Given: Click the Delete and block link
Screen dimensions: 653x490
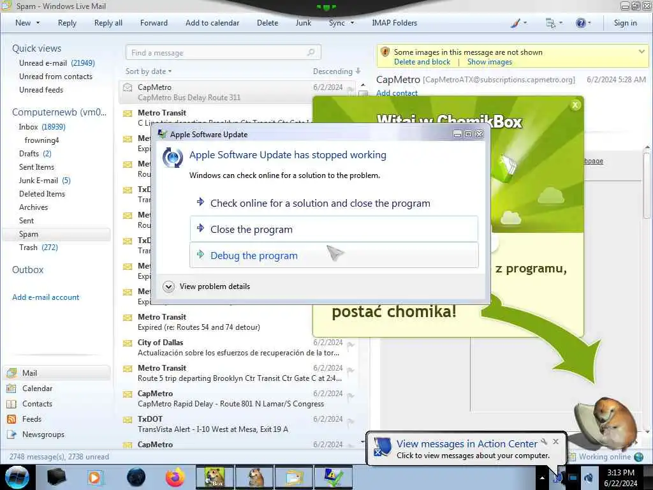Looking at the screenshot, I should [x=422, y=62].
